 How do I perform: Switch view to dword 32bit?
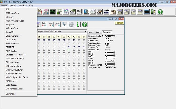coord(58,24)
